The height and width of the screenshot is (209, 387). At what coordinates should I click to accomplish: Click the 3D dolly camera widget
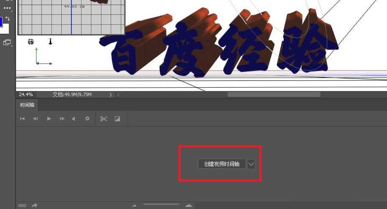50,42
